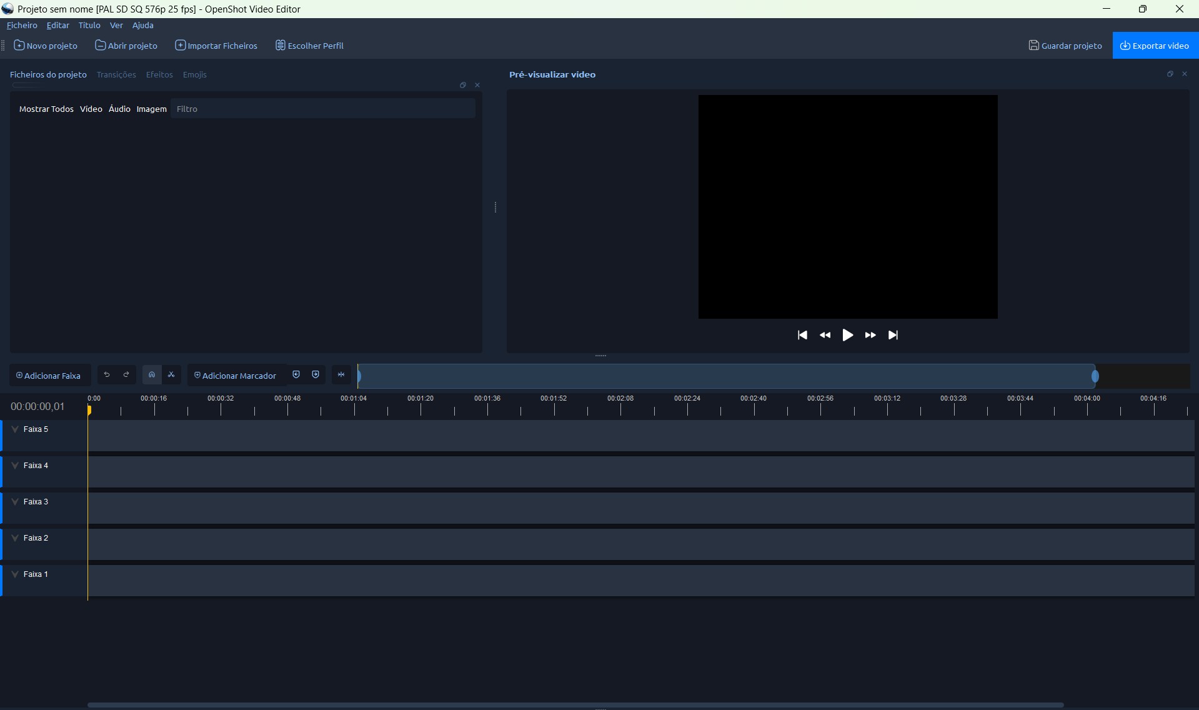
Task: Show only Vídeo files
Action: click(91, 109)
